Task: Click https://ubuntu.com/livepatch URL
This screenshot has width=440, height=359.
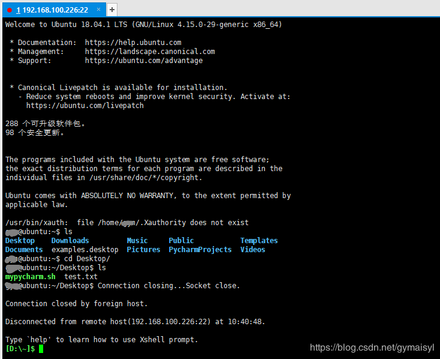Action: (x=85, y=106)
